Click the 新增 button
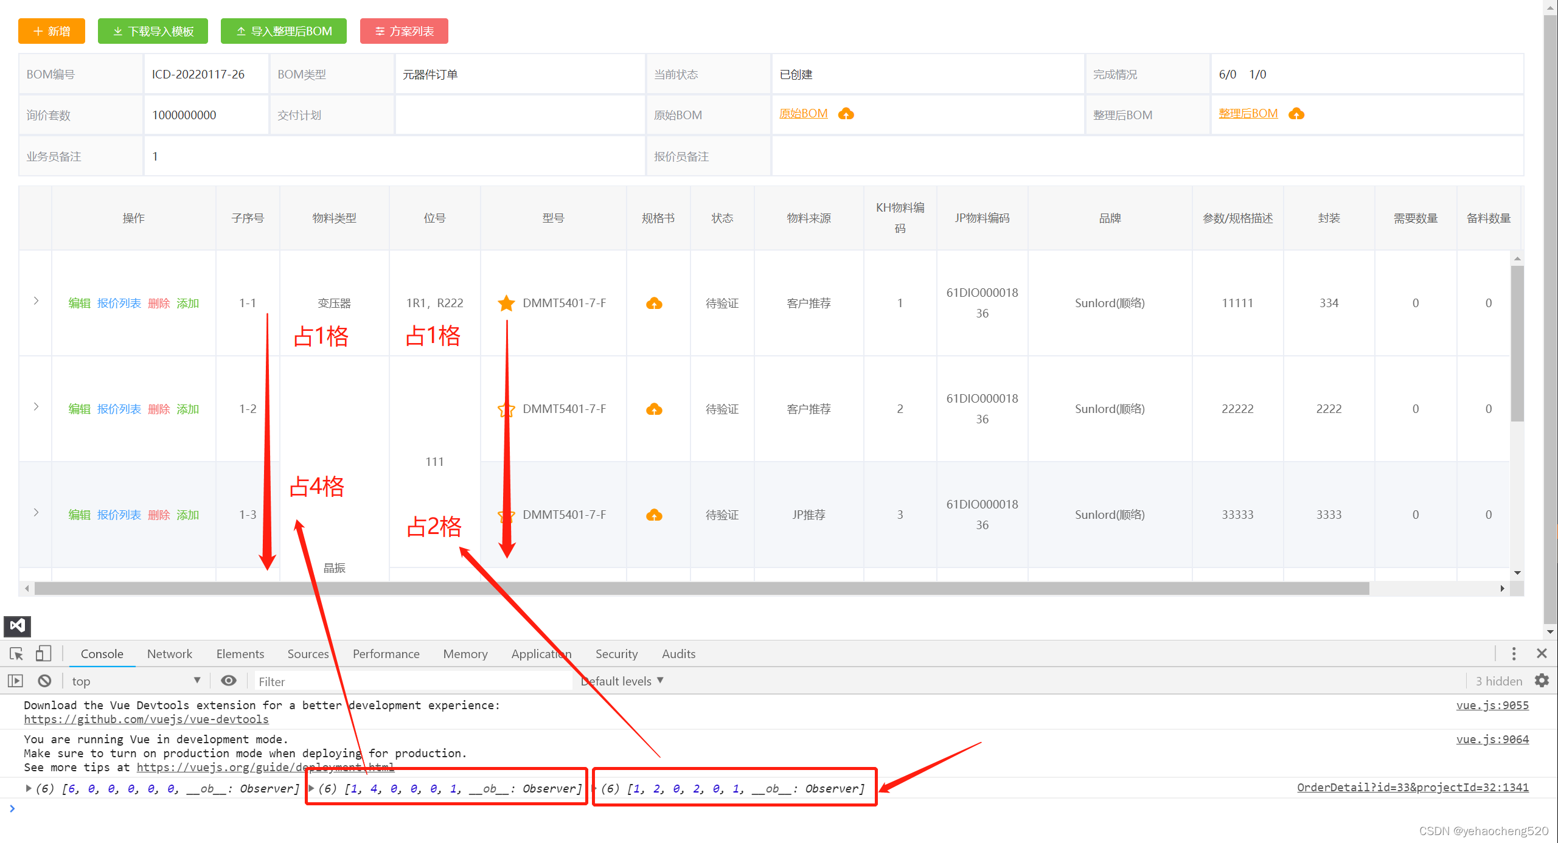 (51, 31)
